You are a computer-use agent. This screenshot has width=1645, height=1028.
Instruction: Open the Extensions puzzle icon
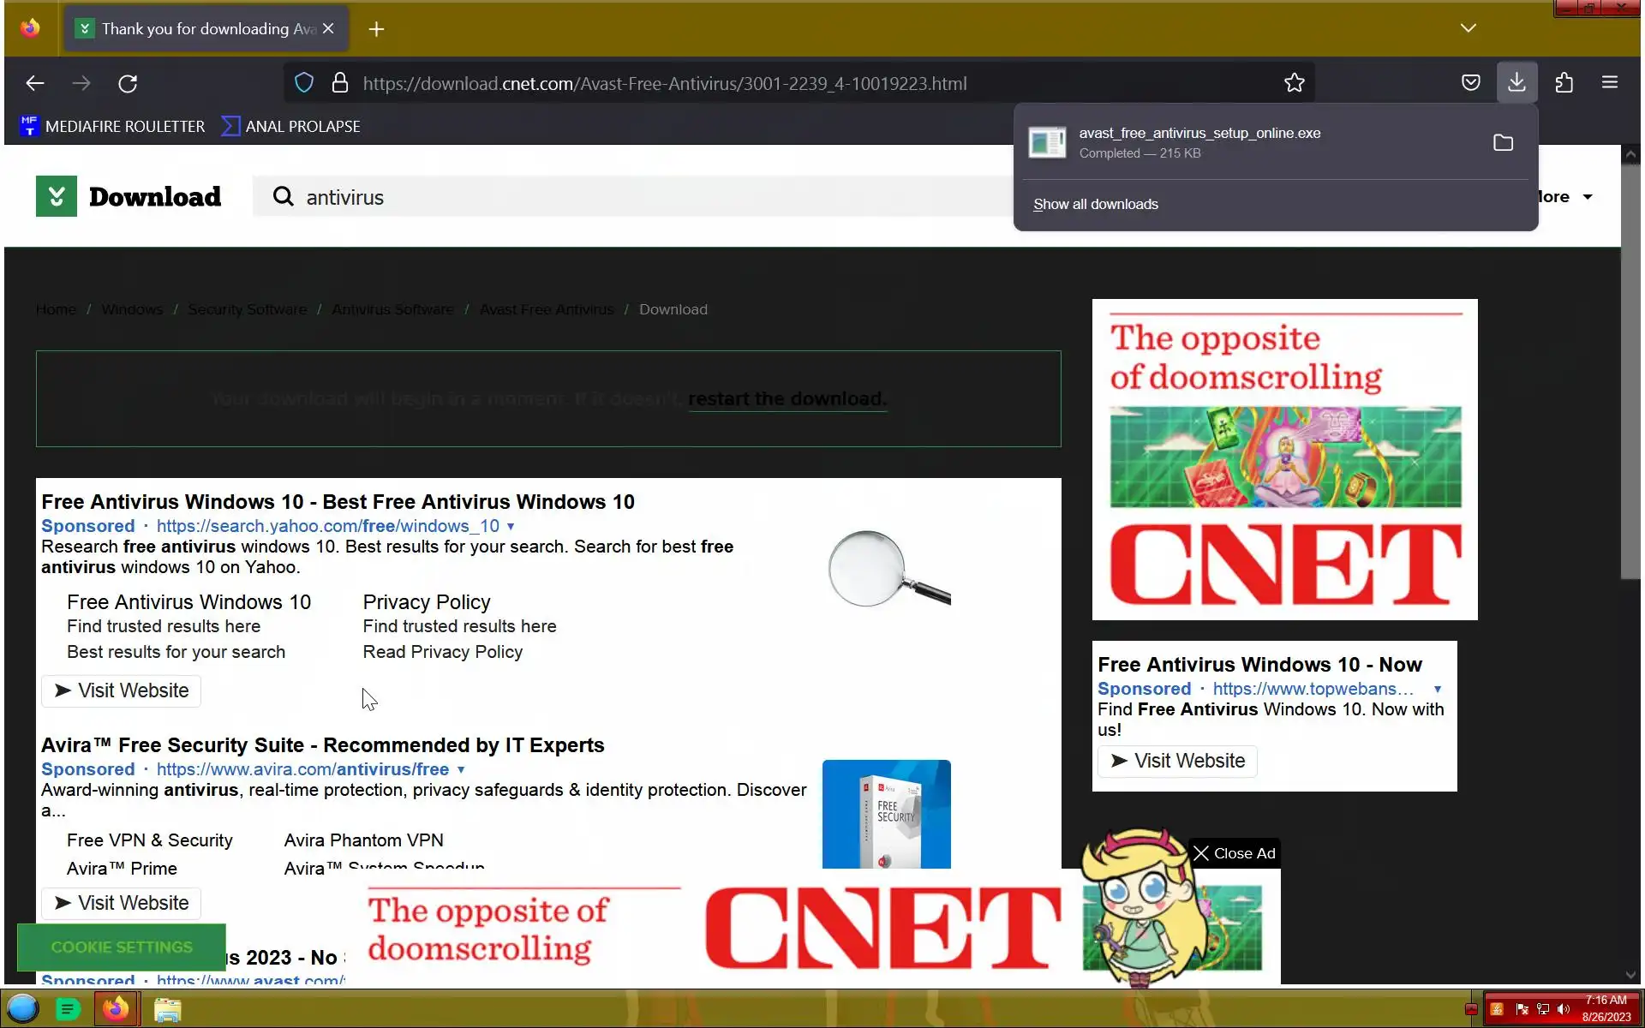(x=1564, y=82)
